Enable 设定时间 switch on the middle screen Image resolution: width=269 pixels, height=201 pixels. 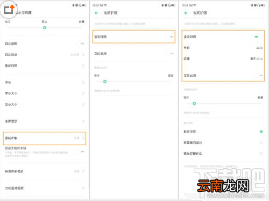point(169,37)
